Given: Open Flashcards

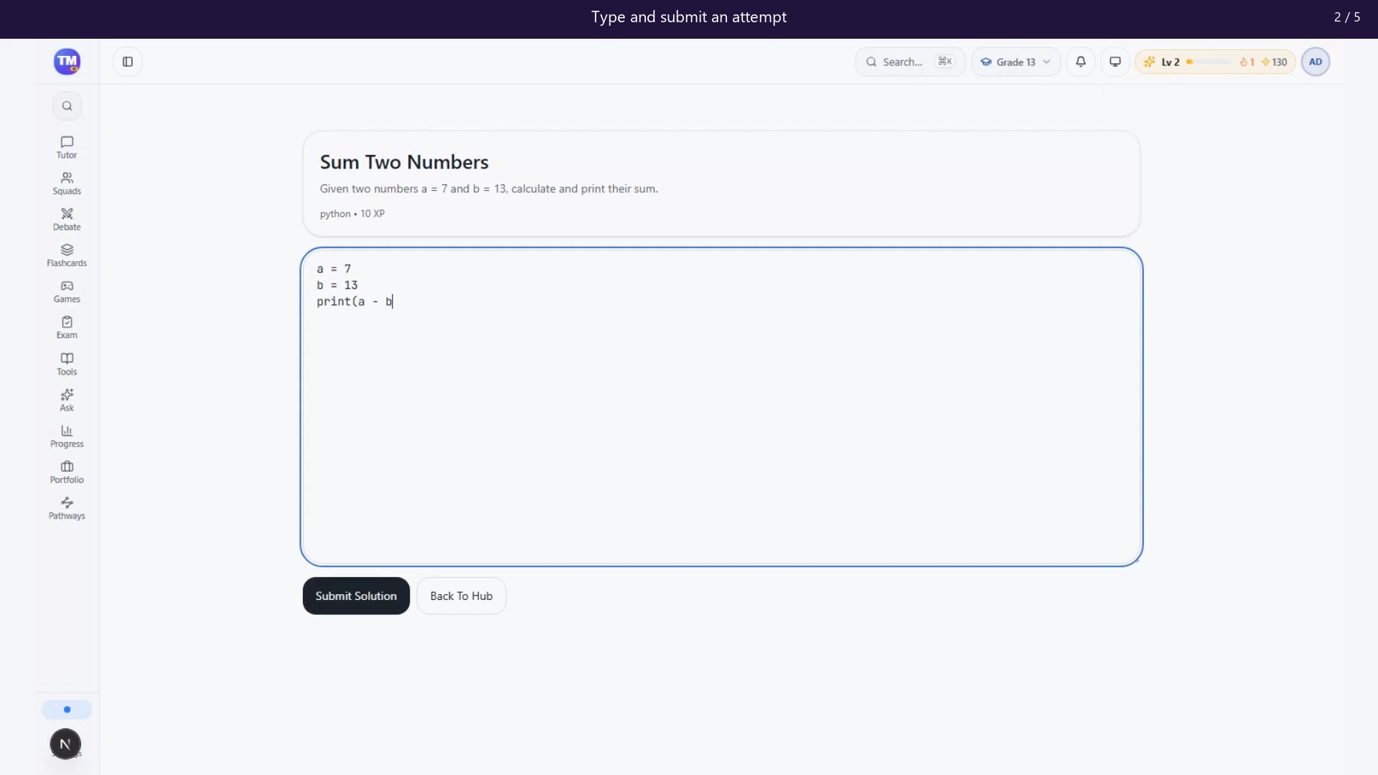Looking at the screenshot, I should pos(67,255).
